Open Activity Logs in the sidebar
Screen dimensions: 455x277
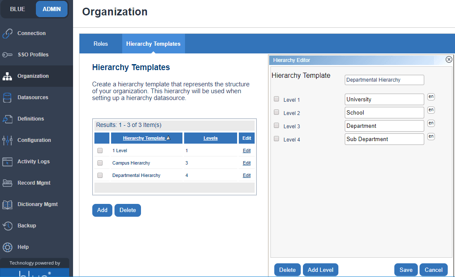click(x=33, y=162)
